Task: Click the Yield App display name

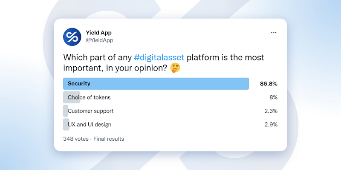Action: (98, 33)
